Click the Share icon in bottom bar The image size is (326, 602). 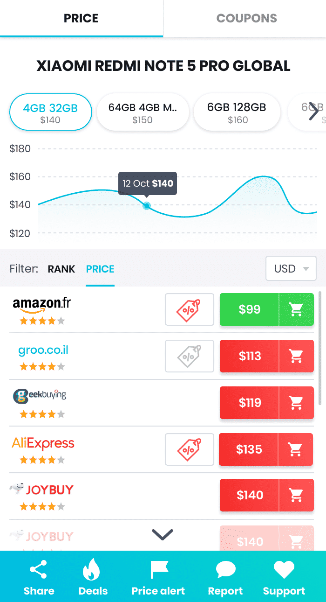click(39, 571)
